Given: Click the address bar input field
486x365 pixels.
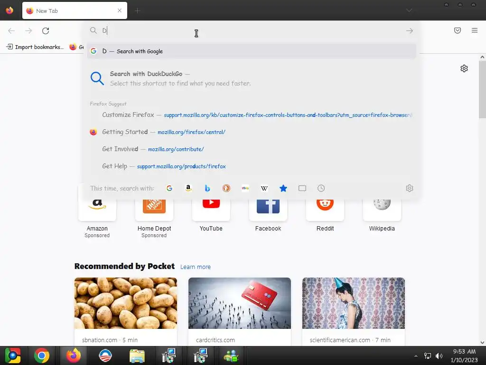Looking at the screenshot, I should tap(251, 30).
